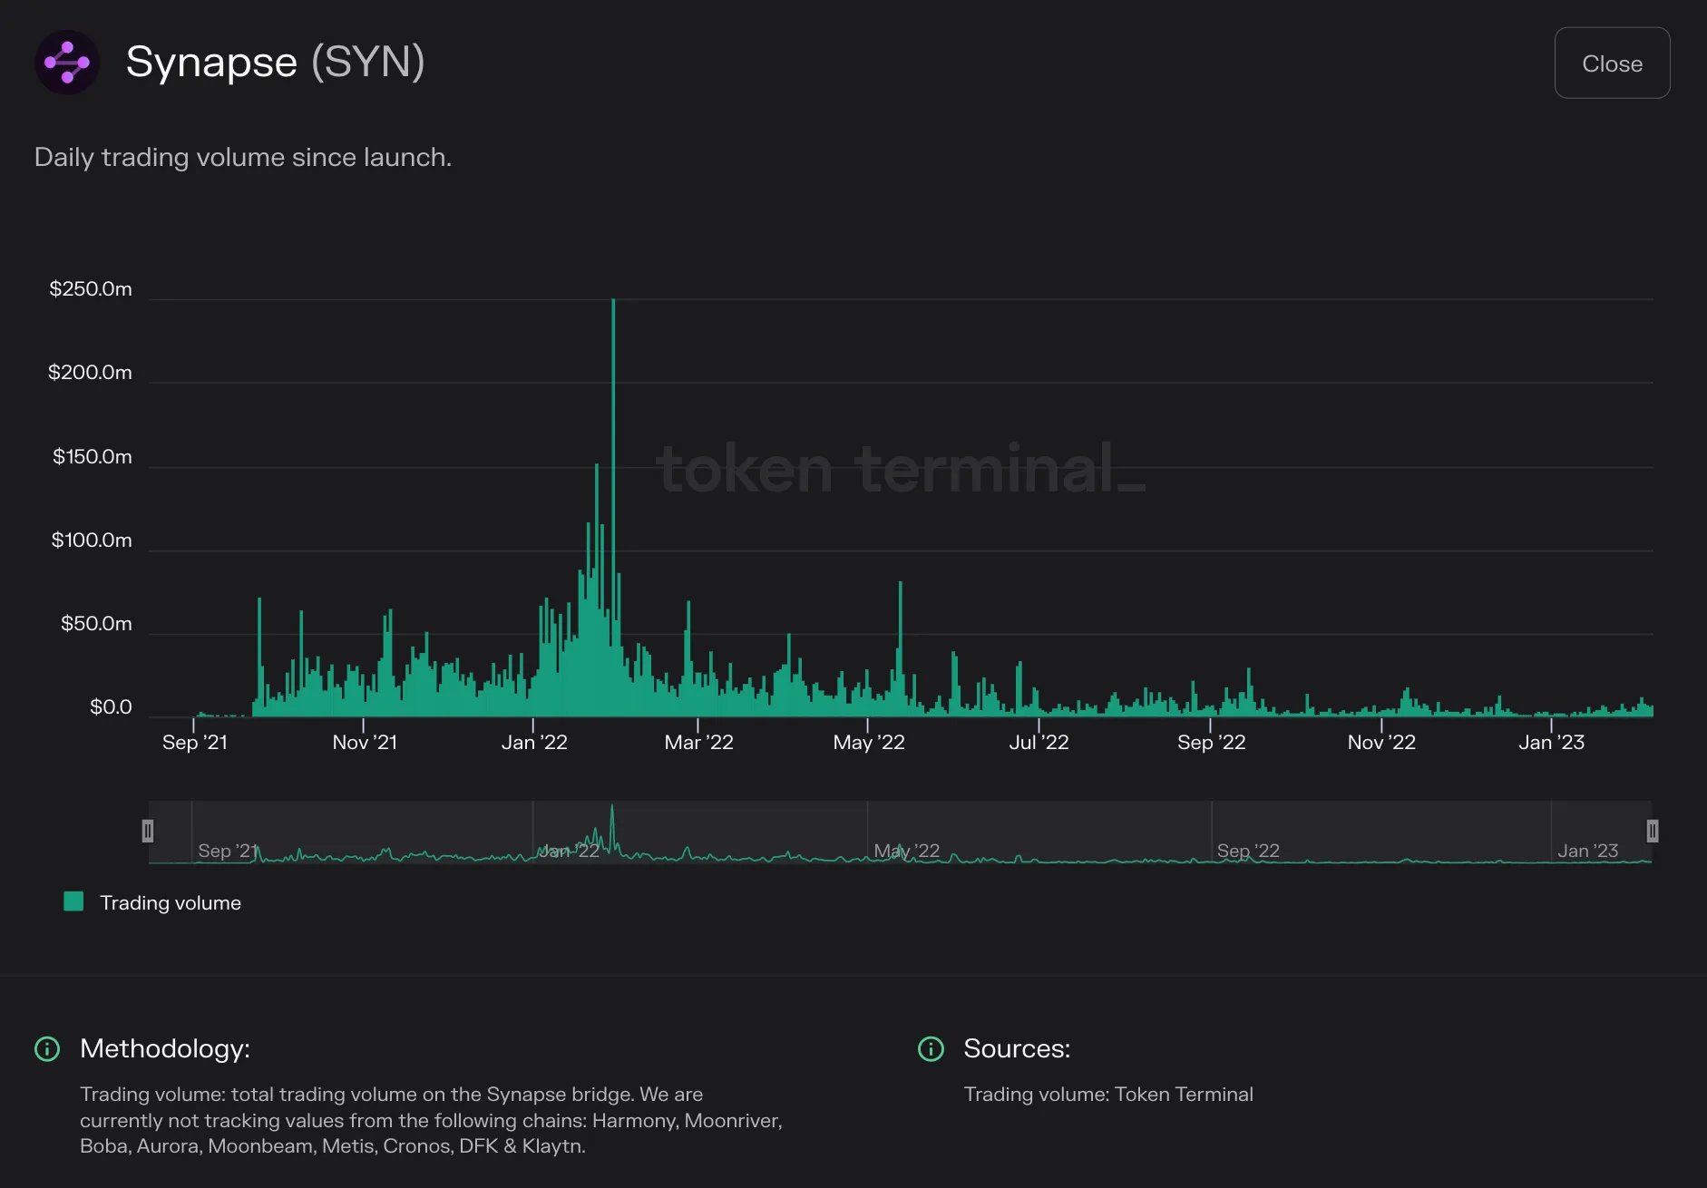Toggle the Trading volume legend swatch
Screen dimensions: 1707x1188
73,901
